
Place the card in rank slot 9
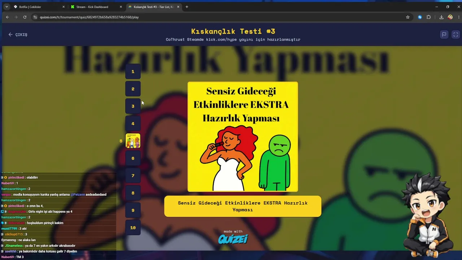[x=133, y=210]
